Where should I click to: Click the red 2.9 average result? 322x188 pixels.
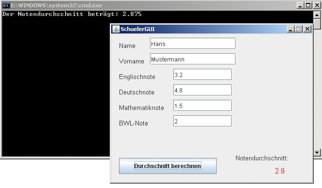pos(280,171)
